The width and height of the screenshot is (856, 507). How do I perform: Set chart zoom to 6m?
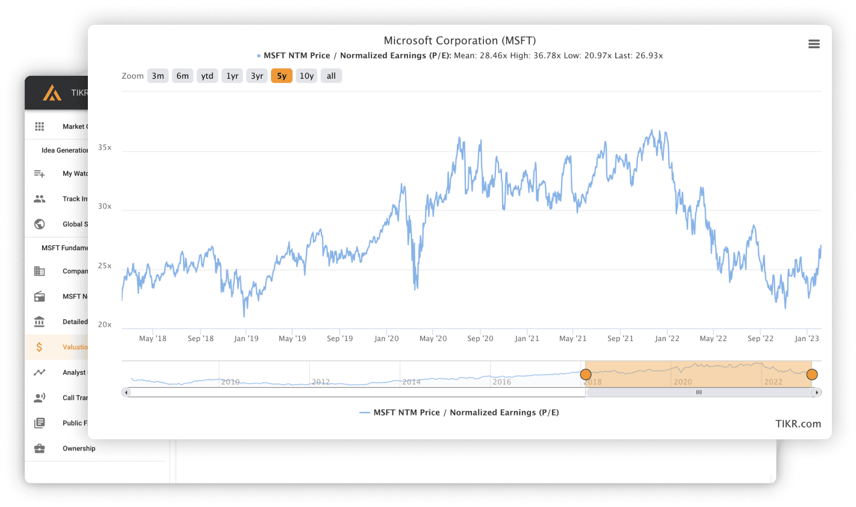[182, 76]
